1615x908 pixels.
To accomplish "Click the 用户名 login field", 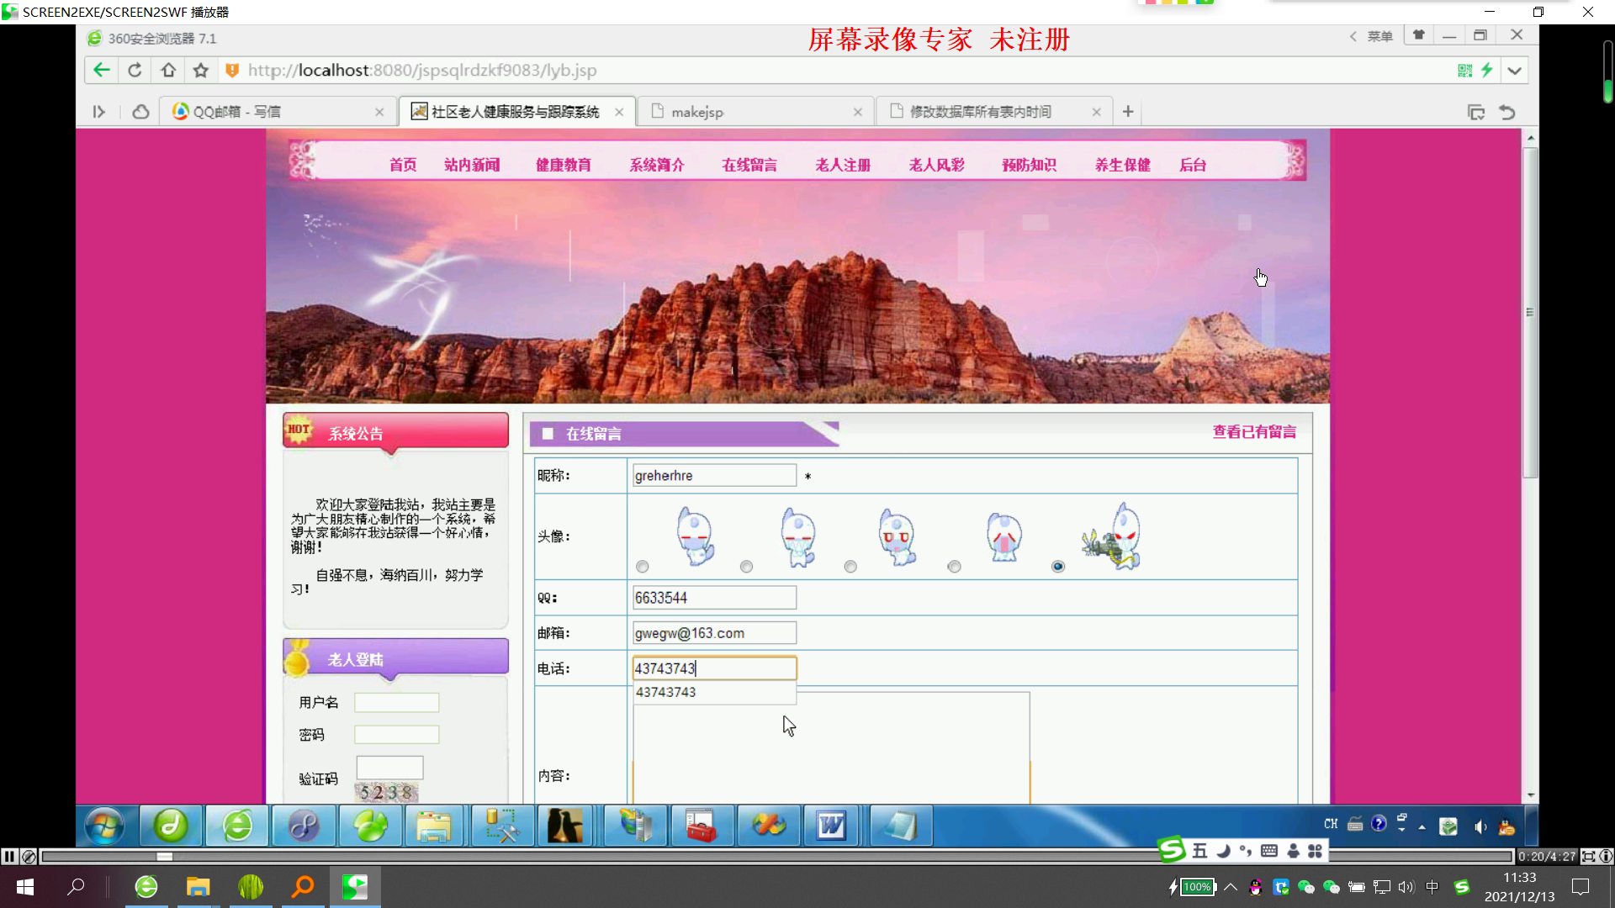I will click(396, 702).
